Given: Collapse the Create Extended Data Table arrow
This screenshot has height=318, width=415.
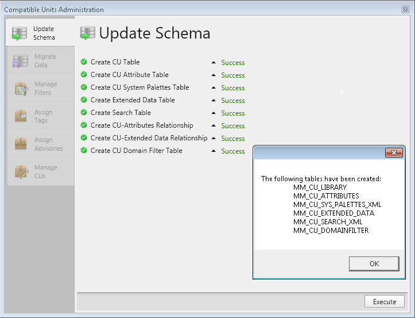Looking at the screenshot, I should (x=214, y=101).
